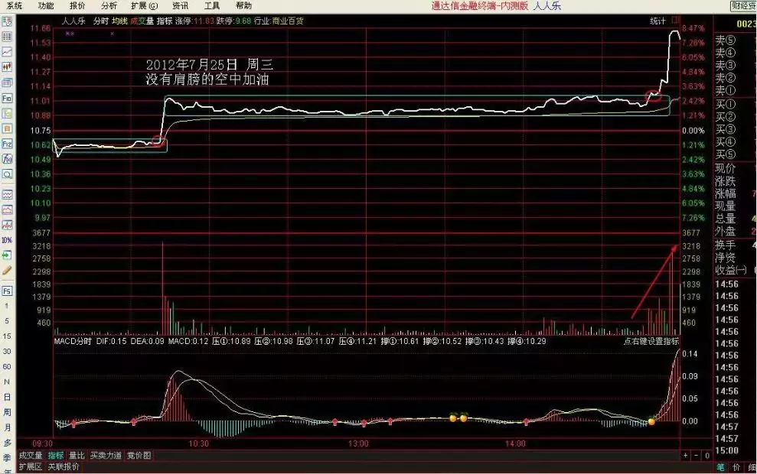757x474 pixels.
Task: Click the orange area chart icon
Action: [7, 209]
